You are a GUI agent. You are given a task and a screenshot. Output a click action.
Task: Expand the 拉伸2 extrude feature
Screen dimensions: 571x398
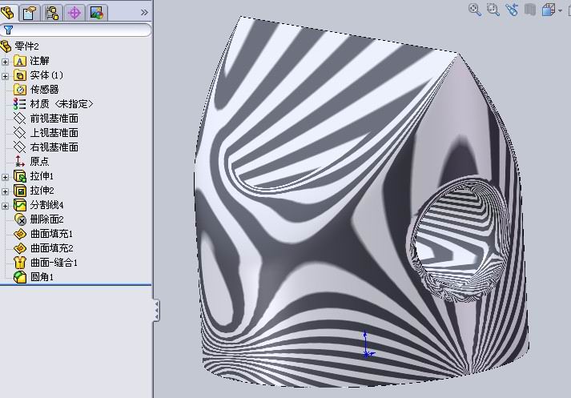click(5, 191)
